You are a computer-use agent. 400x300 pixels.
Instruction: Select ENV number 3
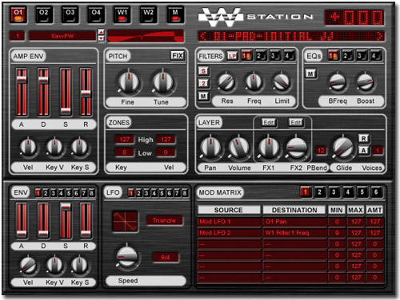click(x=54, y=193)
